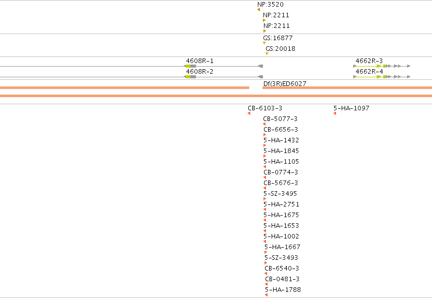The width and height of the screenshot is (432, 298).
Task: Open the 4608R-2 transcript label
Action: [x=200, y=72]
